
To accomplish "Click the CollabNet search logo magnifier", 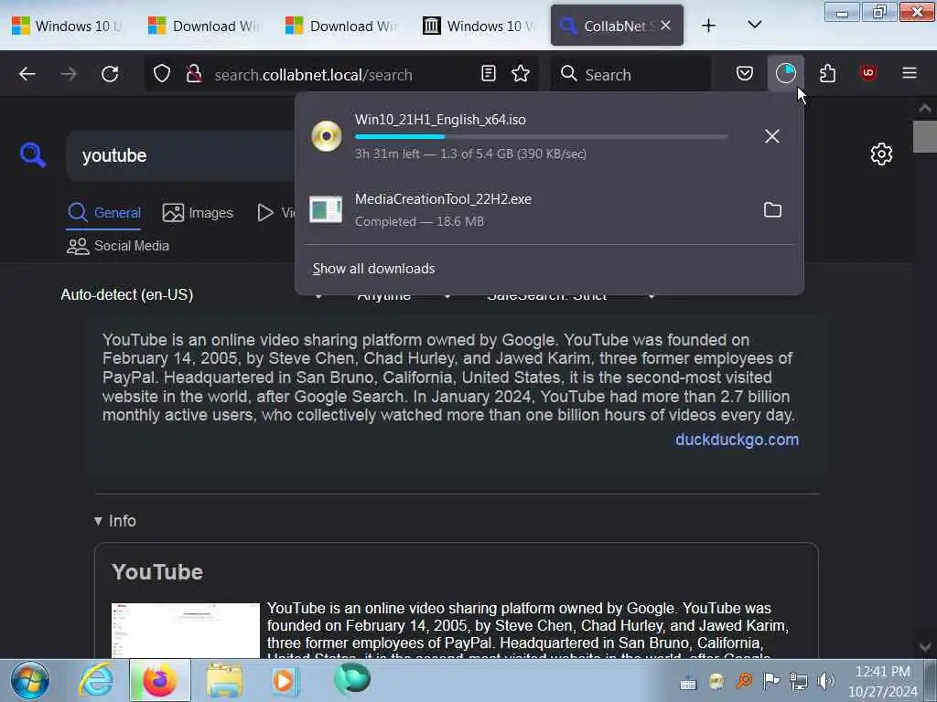I will [x=33, y=155].
